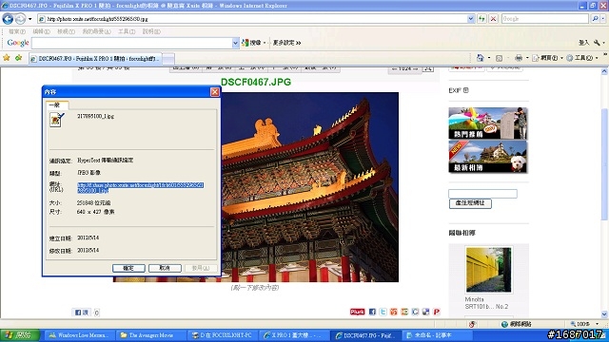Select the DSCF0467.JPG browser tab
The image size is (609, 342).
coord(95,59)
